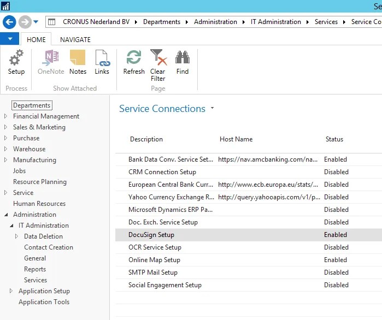This screenshot has width=382, height=320.
Task: Open Find with the binoculars icon
Action: pyautogui.click(x=183, y=62)
